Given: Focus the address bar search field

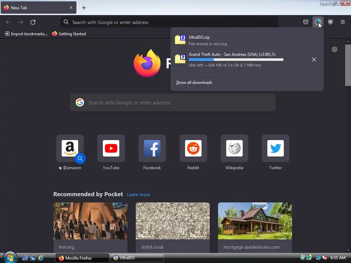Looking at the screenshot, I should [169, 22].
